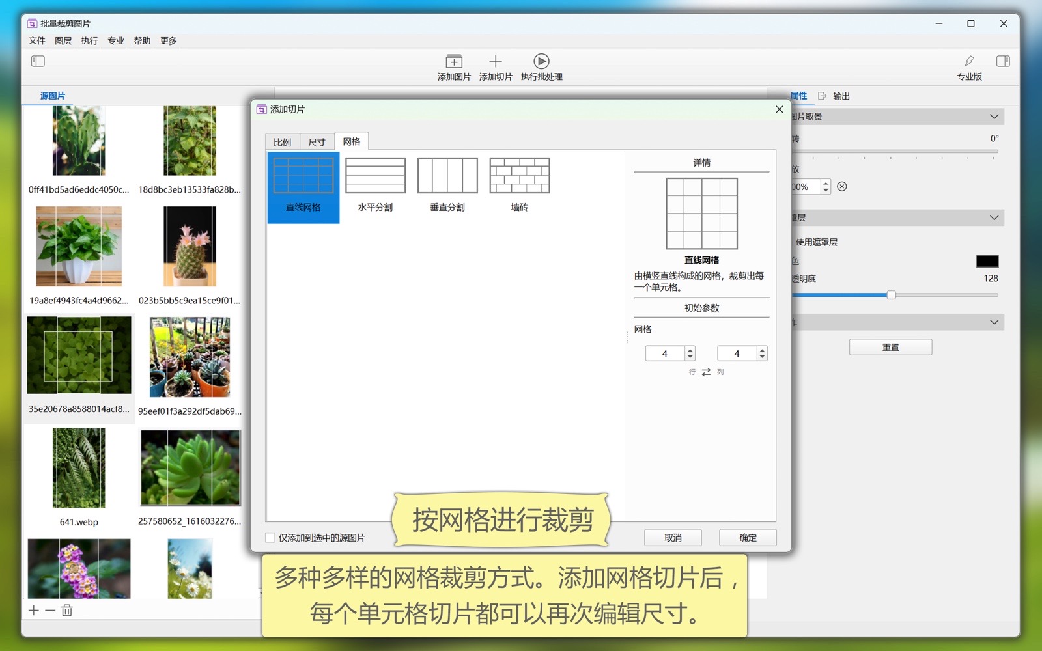Viewport: 1042px width, 651px height.
Task: Click the clear button beside zoom percentage
Action: pos(842,187)
